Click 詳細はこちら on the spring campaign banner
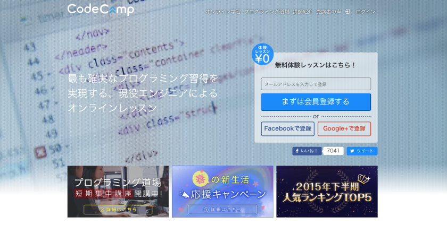 (222, 210)
